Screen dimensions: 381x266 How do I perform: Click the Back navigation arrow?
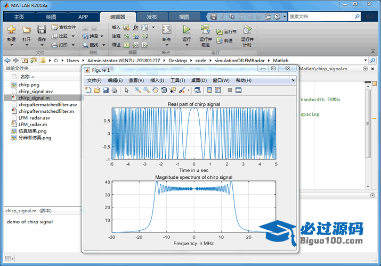(7, 60)
